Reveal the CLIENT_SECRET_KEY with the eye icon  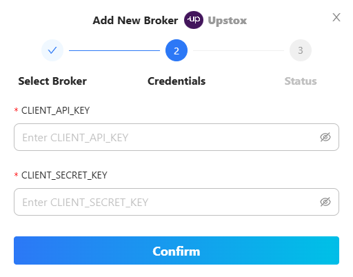325,202
